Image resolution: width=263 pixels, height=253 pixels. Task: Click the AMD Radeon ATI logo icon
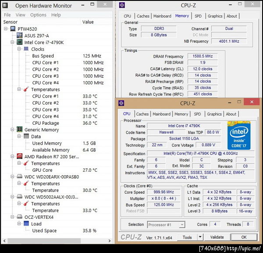point(19,156)
